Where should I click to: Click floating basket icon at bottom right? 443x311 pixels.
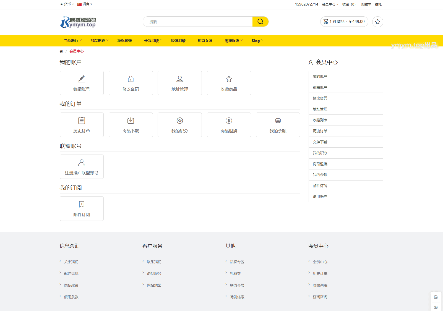[436, 297]
